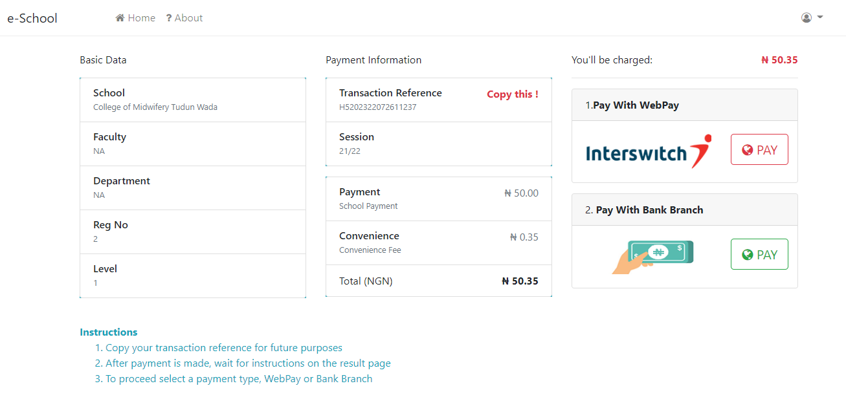Click globe icon on red PAY button
Viewport: 846px width, 399px height.
tap(748, 150)
